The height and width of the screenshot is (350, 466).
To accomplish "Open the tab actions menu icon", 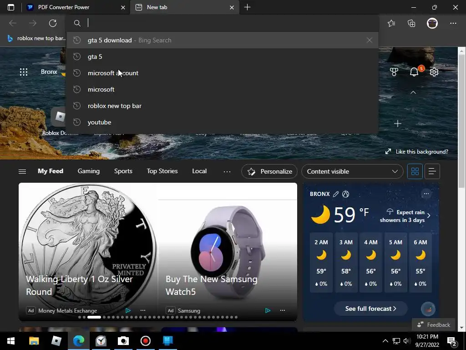I will (x=11, y=7).
